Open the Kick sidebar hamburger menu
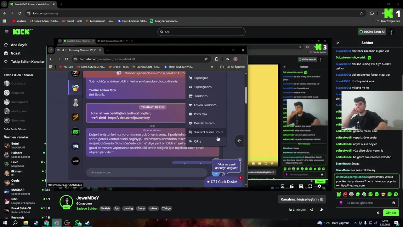 pos(7,32)
